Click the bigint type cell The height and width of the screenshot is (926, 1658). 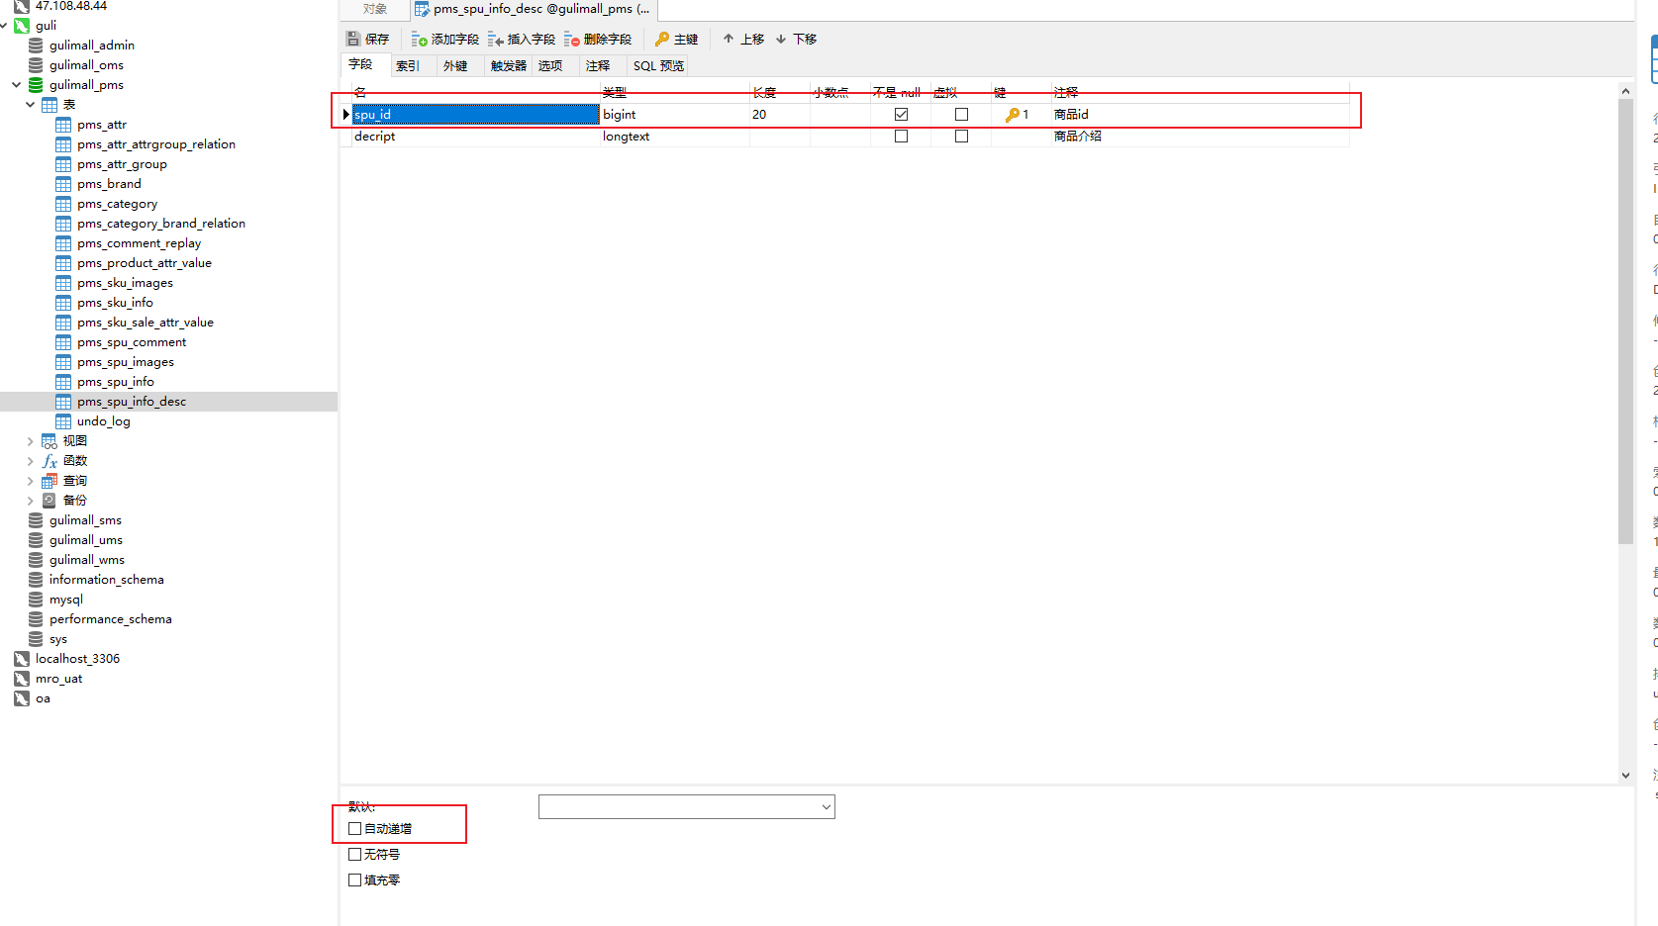(675, 115)
